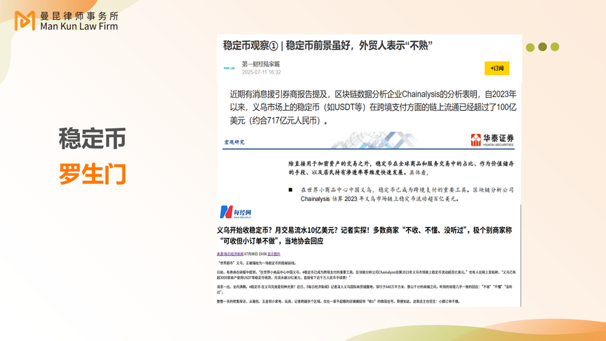Click the 义乌开始收稳定币 article headline

coord(364,235)
